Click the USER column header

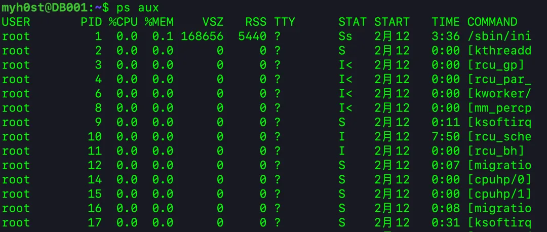pos(16,22)
